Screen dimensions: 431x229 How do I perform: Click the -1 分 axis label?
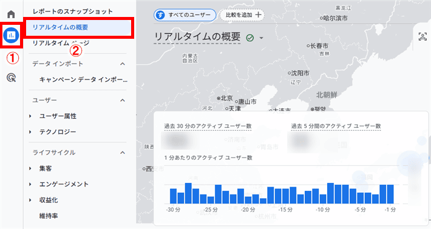(390, 210)
